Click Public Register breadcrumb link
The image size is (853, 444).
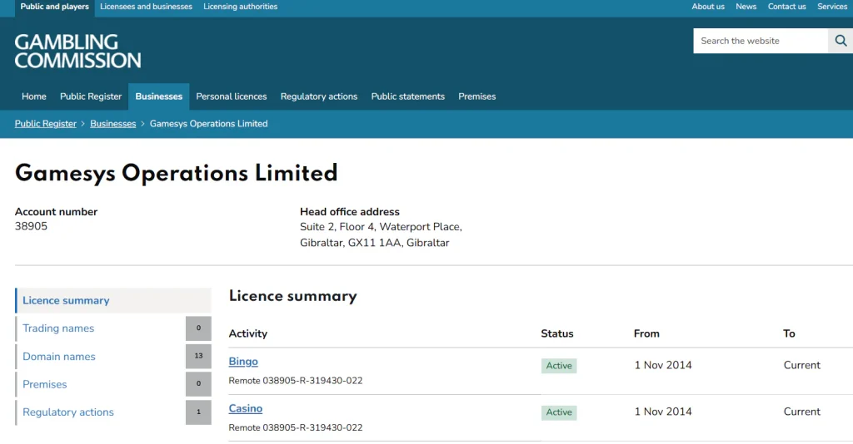(46, 124)
